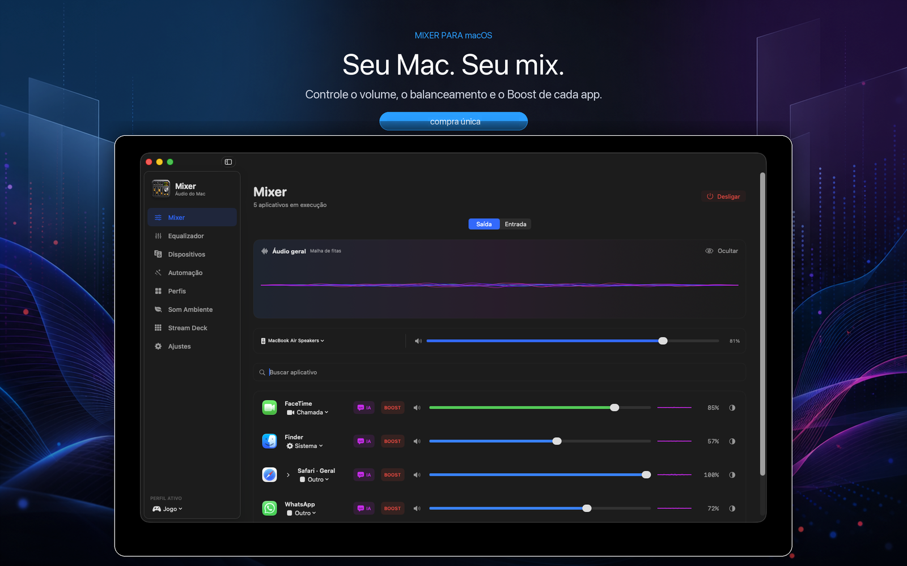Screen dimensions: 907x566
Task: Toggle IA for Safari
Action: tap(364, 475)
